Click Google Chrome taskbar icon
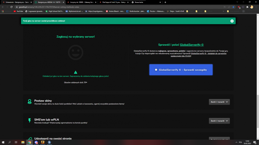 tap(30, 142)
